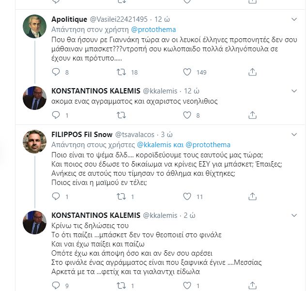This screenshot has width=307, height=291.
Task: Reply to FILIPPOS Fil Snow's tweet
Action: (x=56, y=196)
